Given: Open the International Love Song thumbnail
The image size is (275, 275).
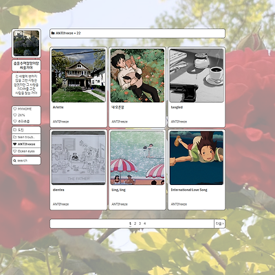Looking at the screenshot, I should 197,158.
